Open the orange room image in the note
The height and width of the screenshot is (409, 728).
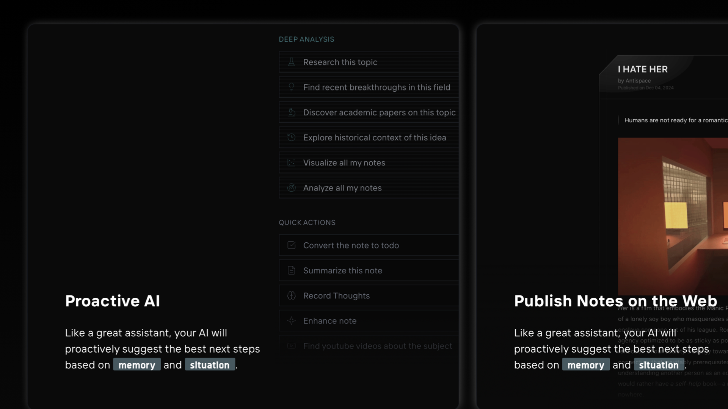pyautogui.click(x=673, y=216)
